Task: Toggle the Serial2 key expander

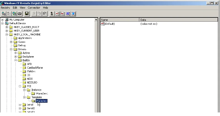Action: (x=20, y=108)
